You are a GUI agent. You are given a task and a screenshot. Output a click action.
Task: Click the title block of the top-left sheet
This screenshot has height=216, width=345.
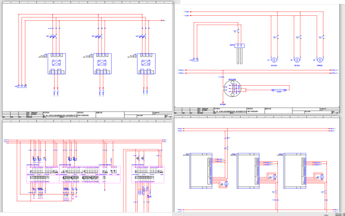click(87, 114)
